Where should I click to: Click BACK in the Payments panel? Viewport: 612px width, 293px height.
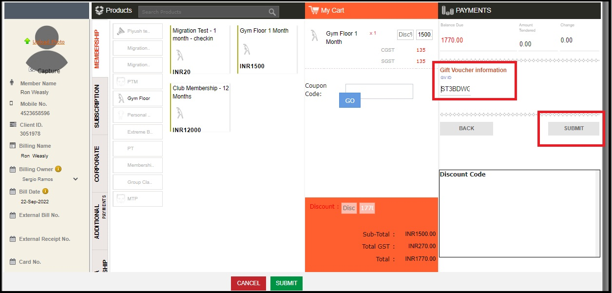pos(466,129)
